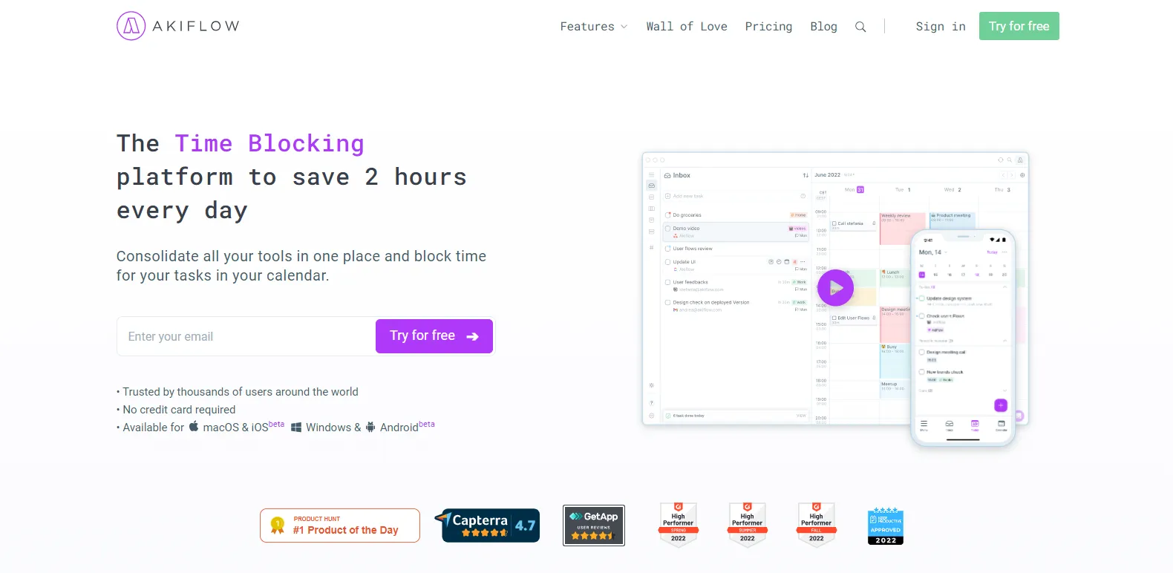The width and height of the screenshot is (1173, 573).
Task: Open the Blog link
Action: [823, 27]
